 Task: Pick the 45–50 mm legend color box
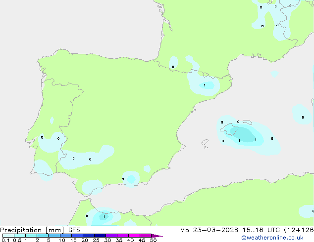[146, 236]
